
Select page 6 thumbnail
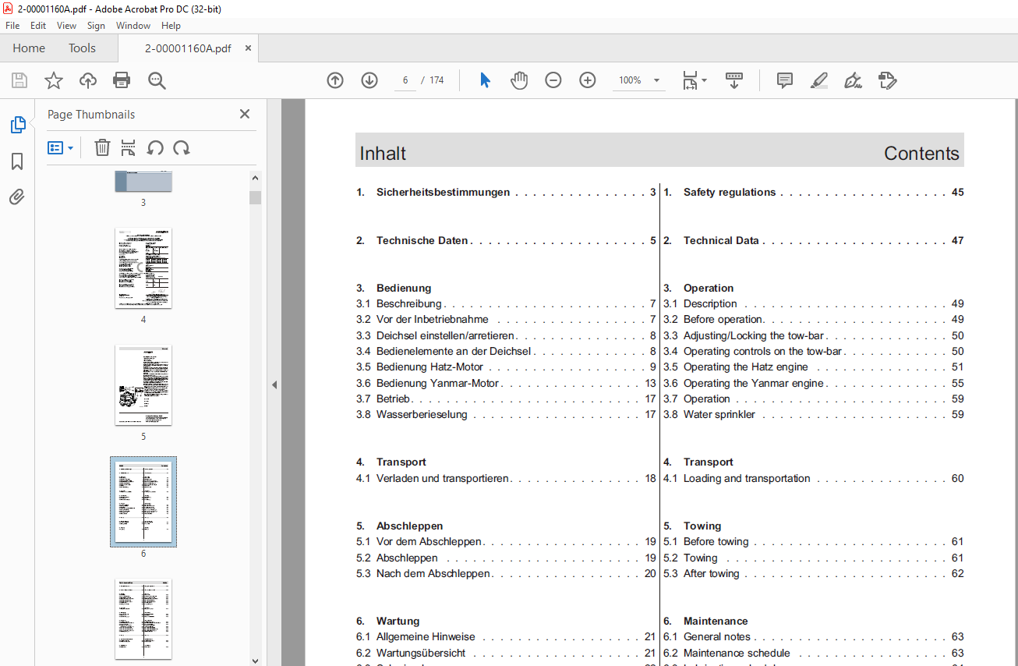[x=143, y=501]
